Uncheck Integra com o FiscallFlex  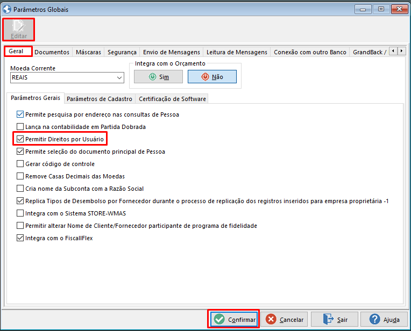(20, 238)
